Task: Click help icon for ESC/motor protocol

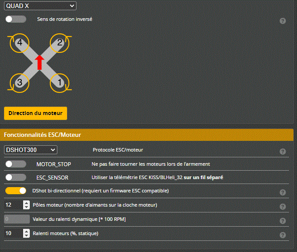Action: coord(282,152)
